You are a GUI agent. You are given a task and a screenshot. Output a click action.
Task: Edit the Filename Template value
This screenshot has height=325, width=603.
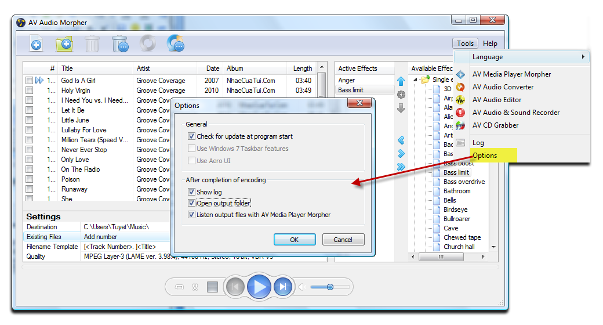(x=126, y=247)
